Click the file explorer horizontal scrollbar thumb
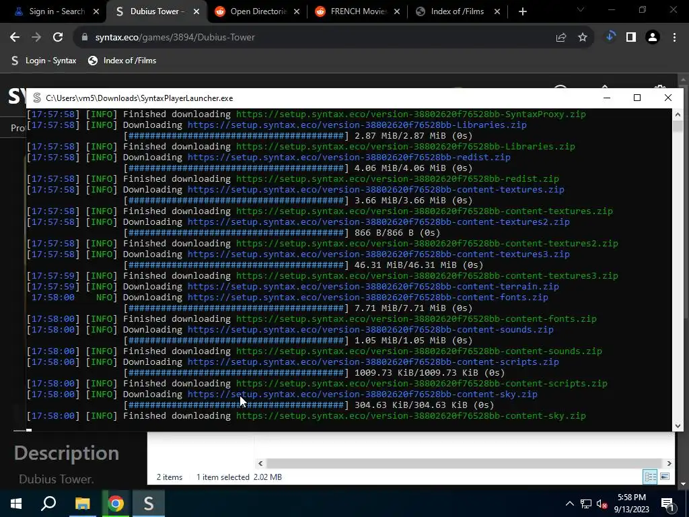689x517 pixels. (x=464, y=463)
